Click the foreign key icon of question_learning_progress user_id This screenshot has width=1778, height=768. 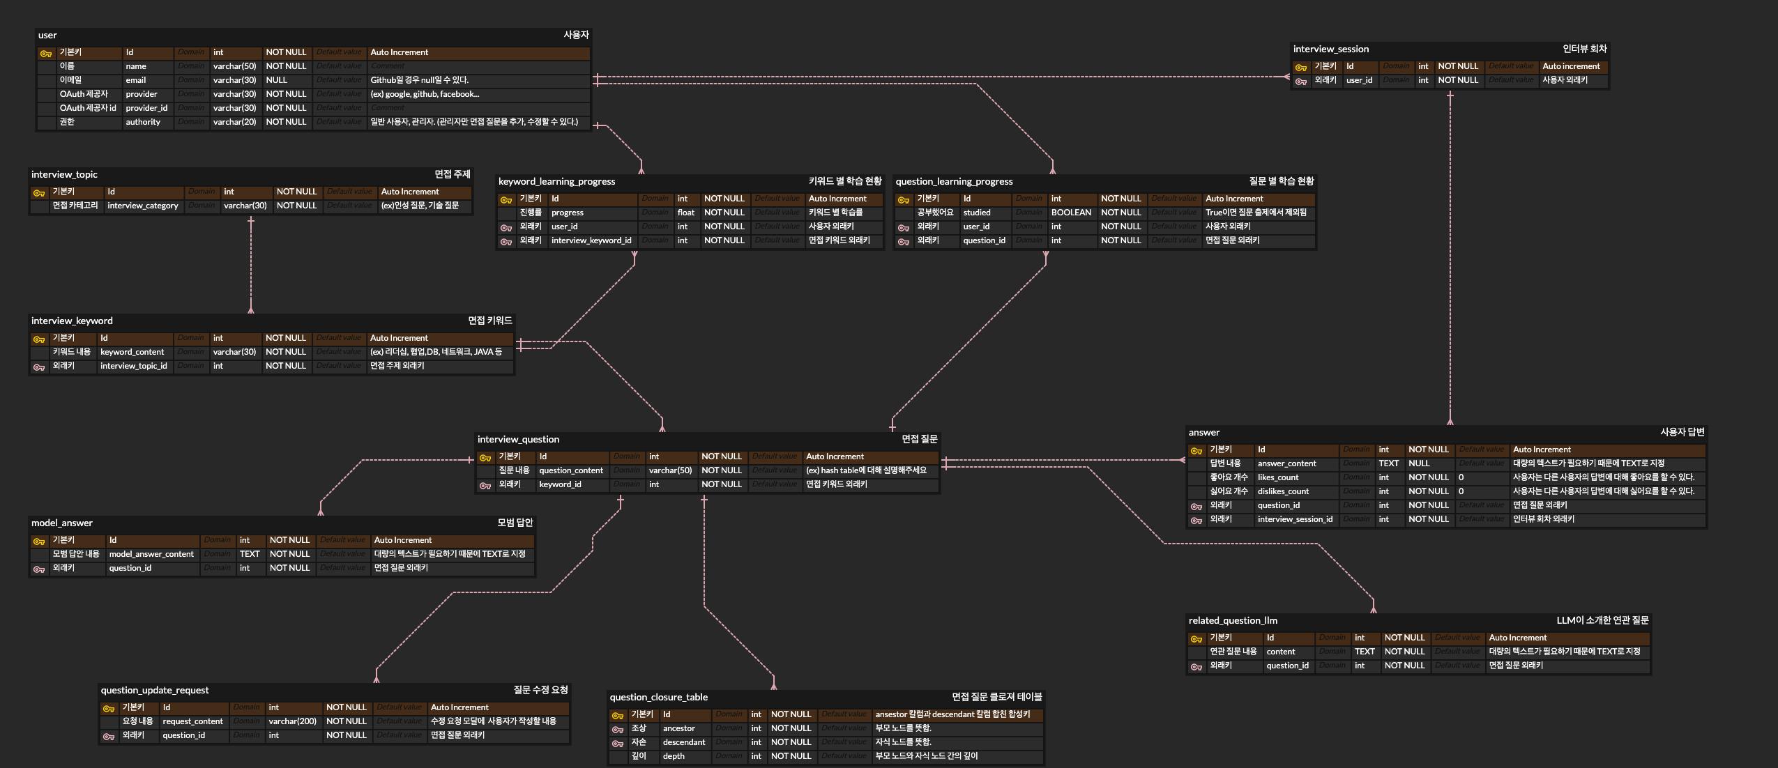click(904, 228)
